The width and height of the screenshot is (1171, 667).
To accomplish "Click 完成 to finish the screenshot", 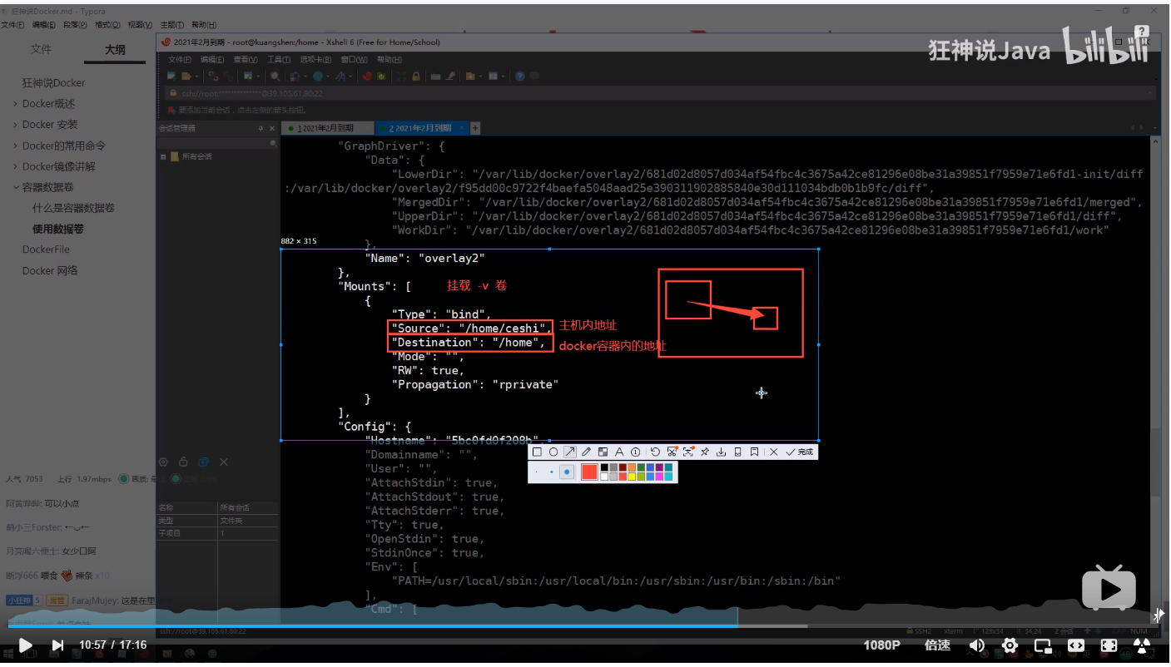I will 799,452.
